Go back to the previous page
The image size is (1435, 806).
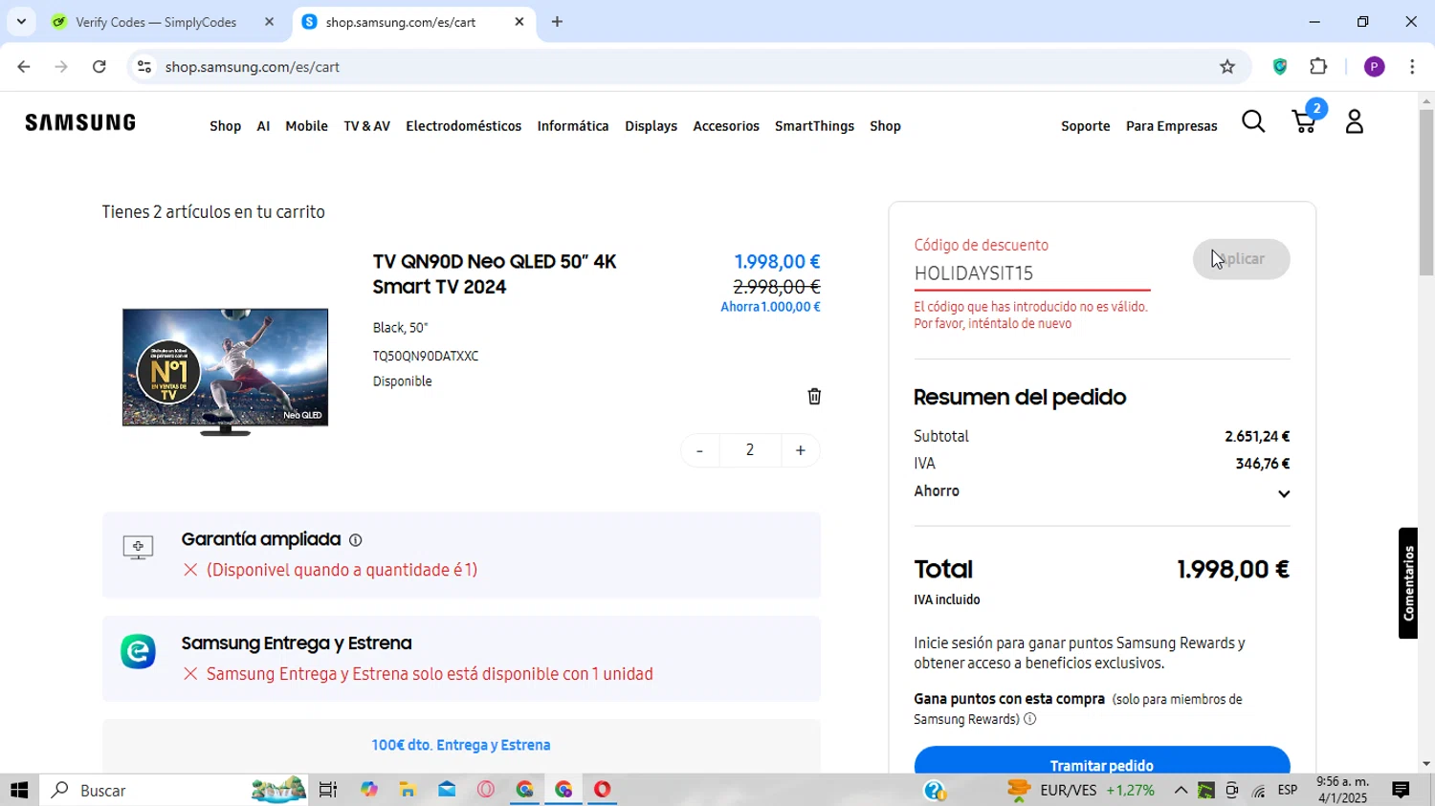(24, 67)
